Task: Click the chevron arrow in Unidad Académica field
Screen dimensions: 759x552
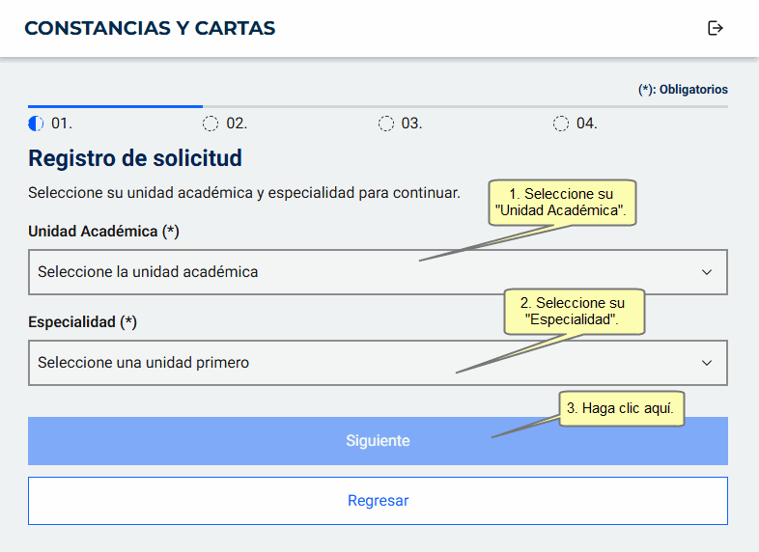Action: 707,272
